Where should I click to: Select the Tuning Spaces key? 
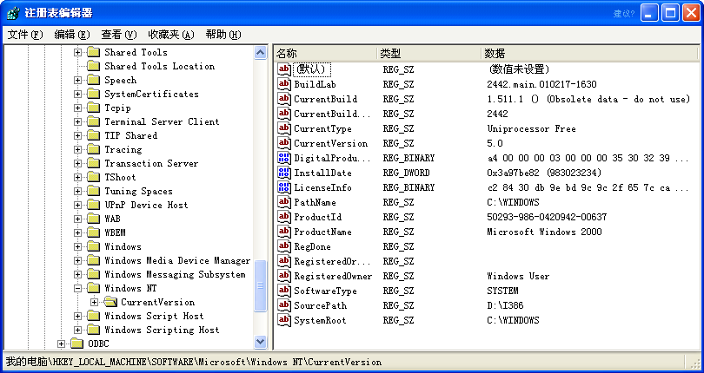point(138,191)
